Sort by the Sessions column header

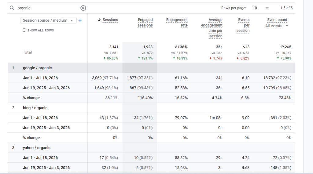(x=110, y=20)
